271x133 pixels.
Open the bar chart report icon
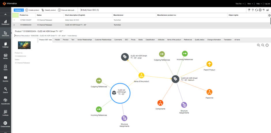268,10
